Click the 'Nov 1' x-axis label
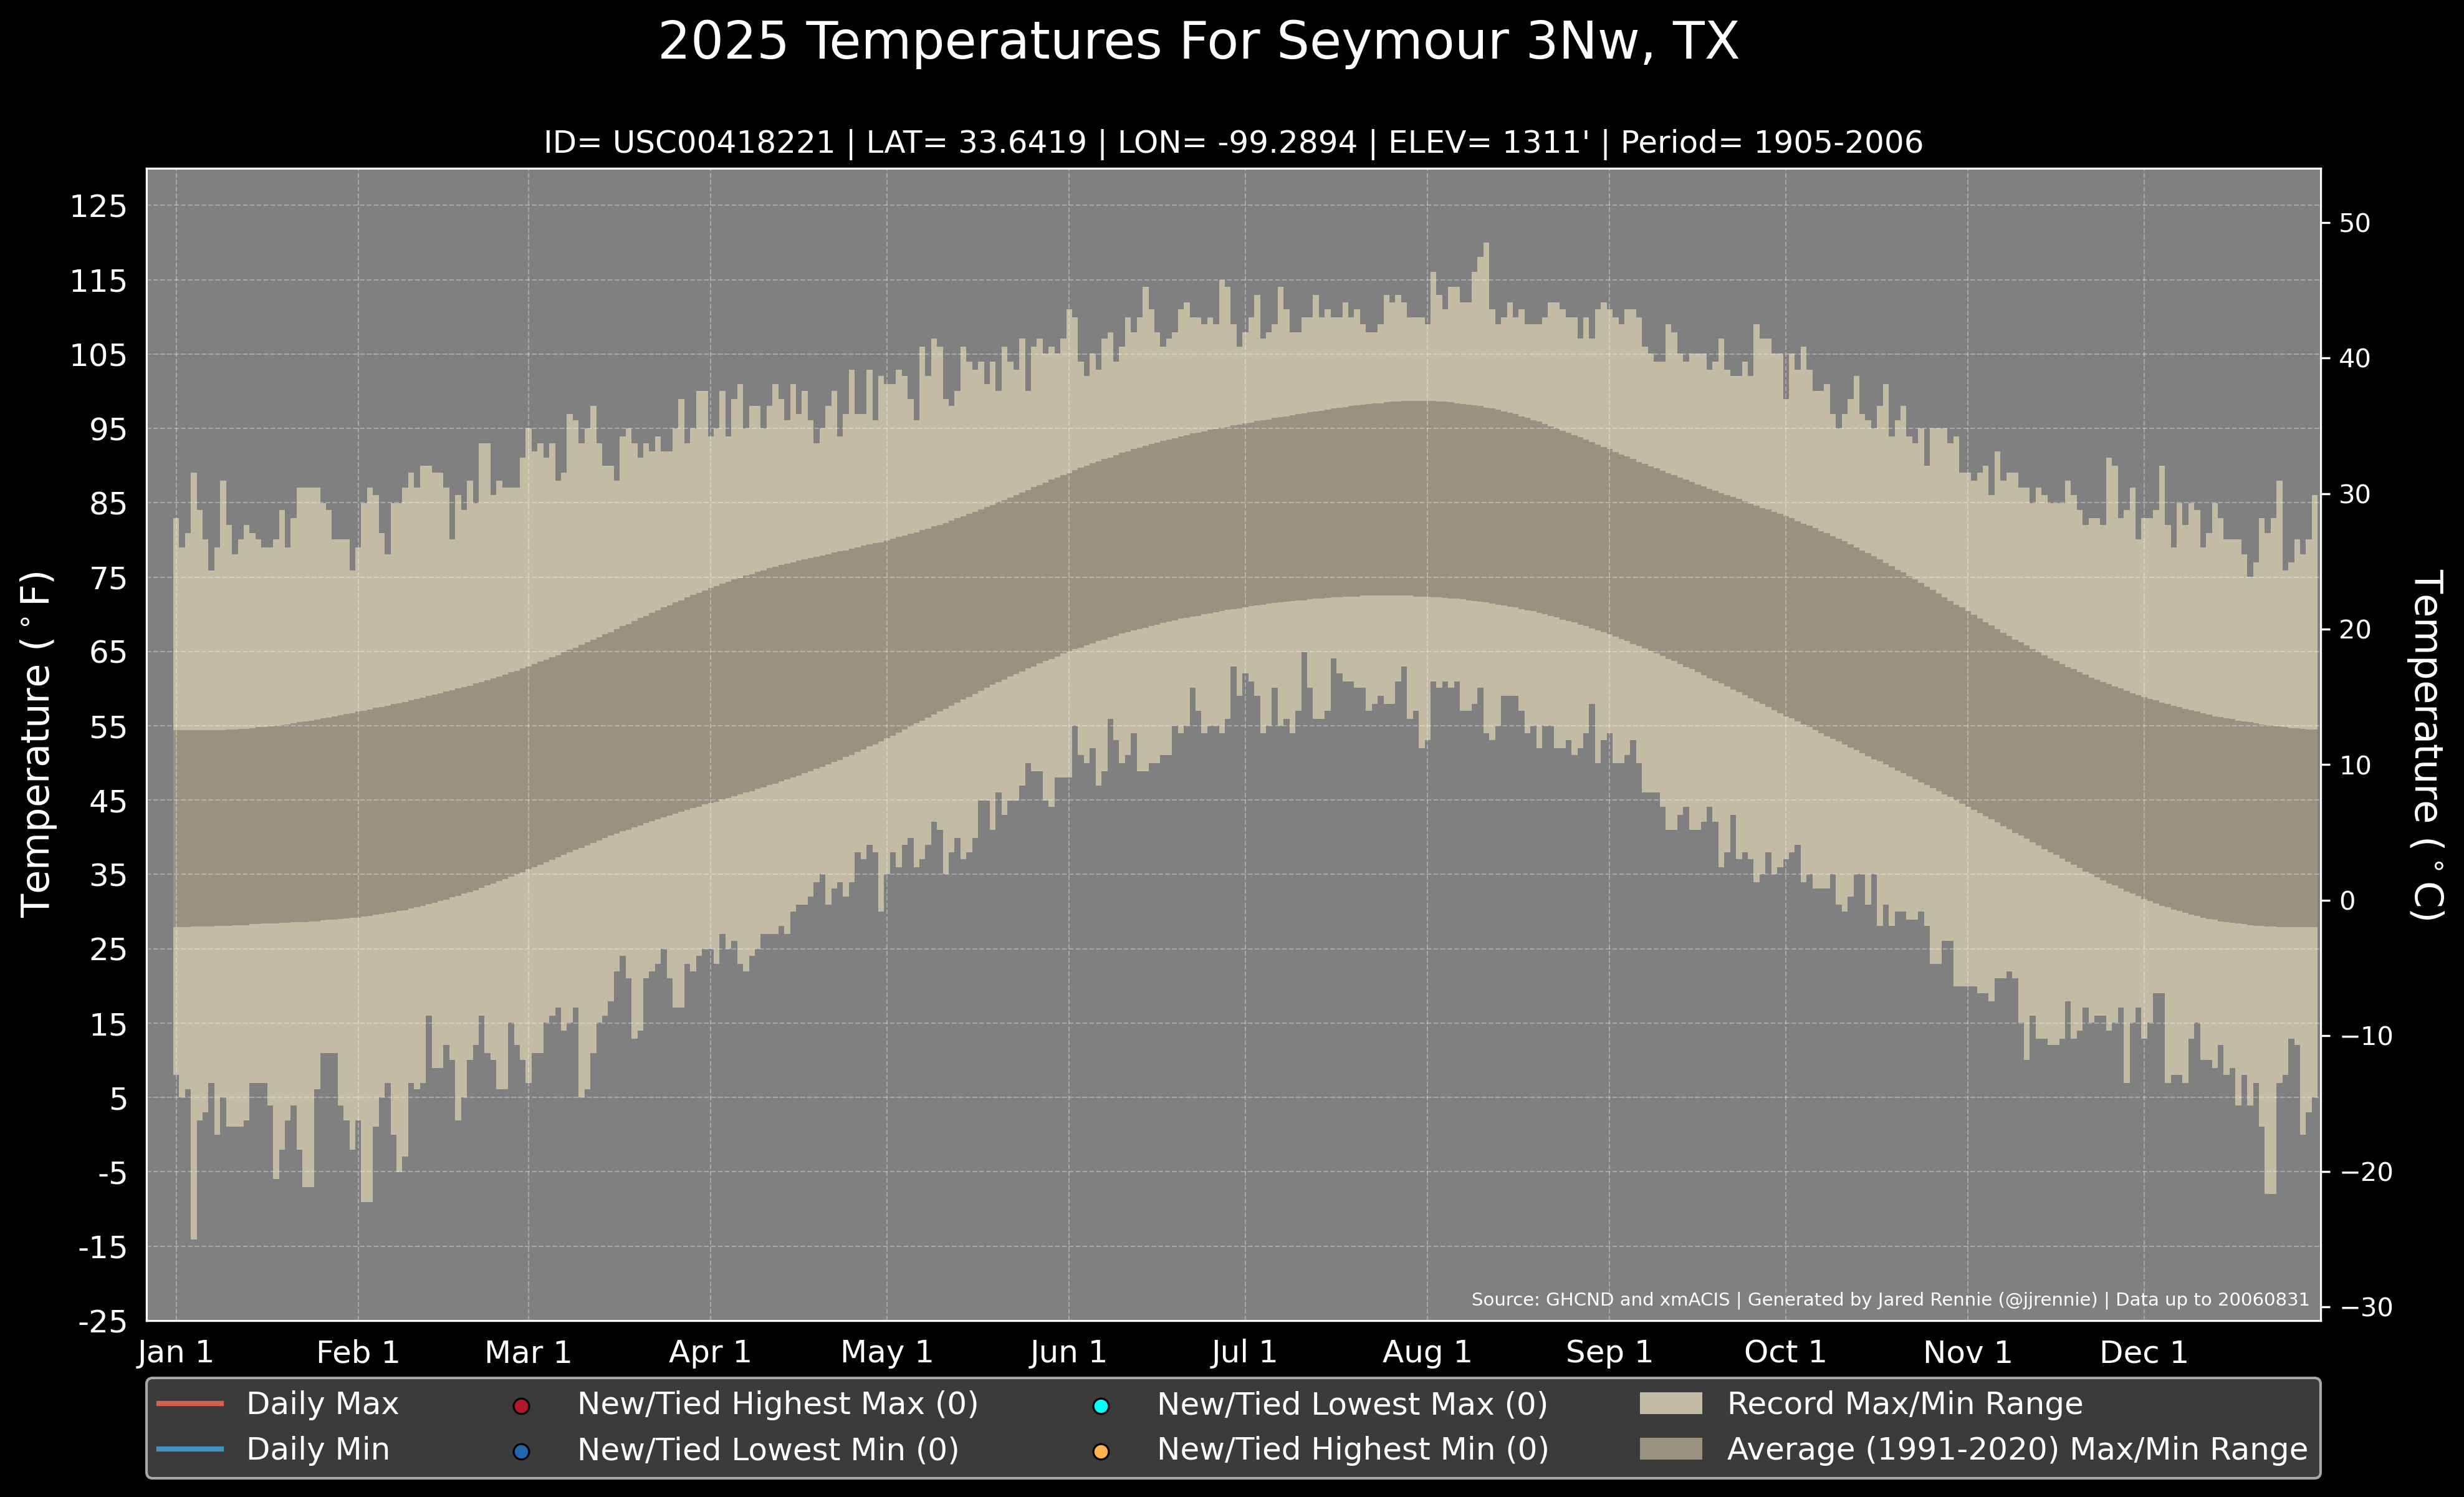2464x1497 pixels. coord(1968,1353)
